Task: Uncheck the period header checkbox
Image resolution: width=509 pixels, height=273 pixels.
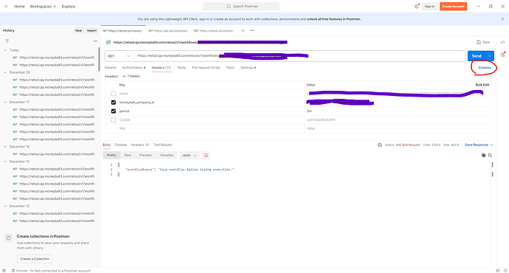Action: (114, 111)
